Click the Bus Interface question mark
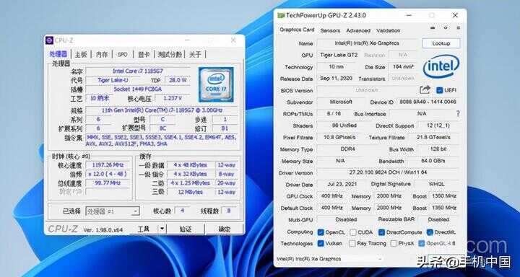Image resolution: width=520 pixels, height=277 pixels. point(458,114)
